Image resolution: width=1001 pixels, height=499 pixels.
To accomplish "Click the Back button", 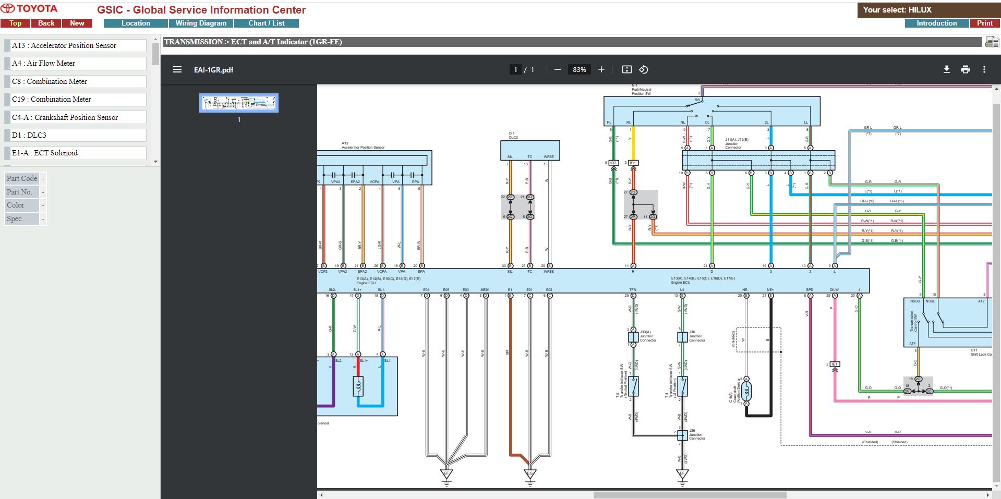I will point(46,23).
